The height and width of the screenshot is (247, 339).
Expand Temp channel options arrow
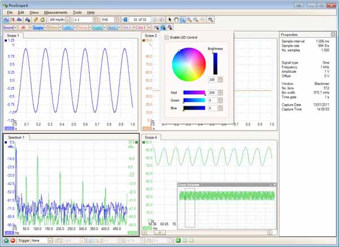tap(90, 28)
